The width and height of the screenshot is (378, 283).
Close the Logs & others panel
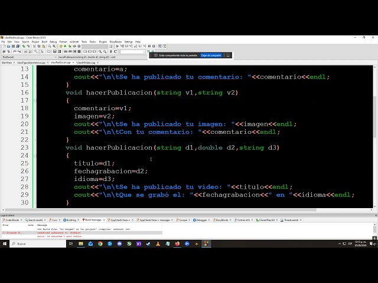(x=376, y=216)
